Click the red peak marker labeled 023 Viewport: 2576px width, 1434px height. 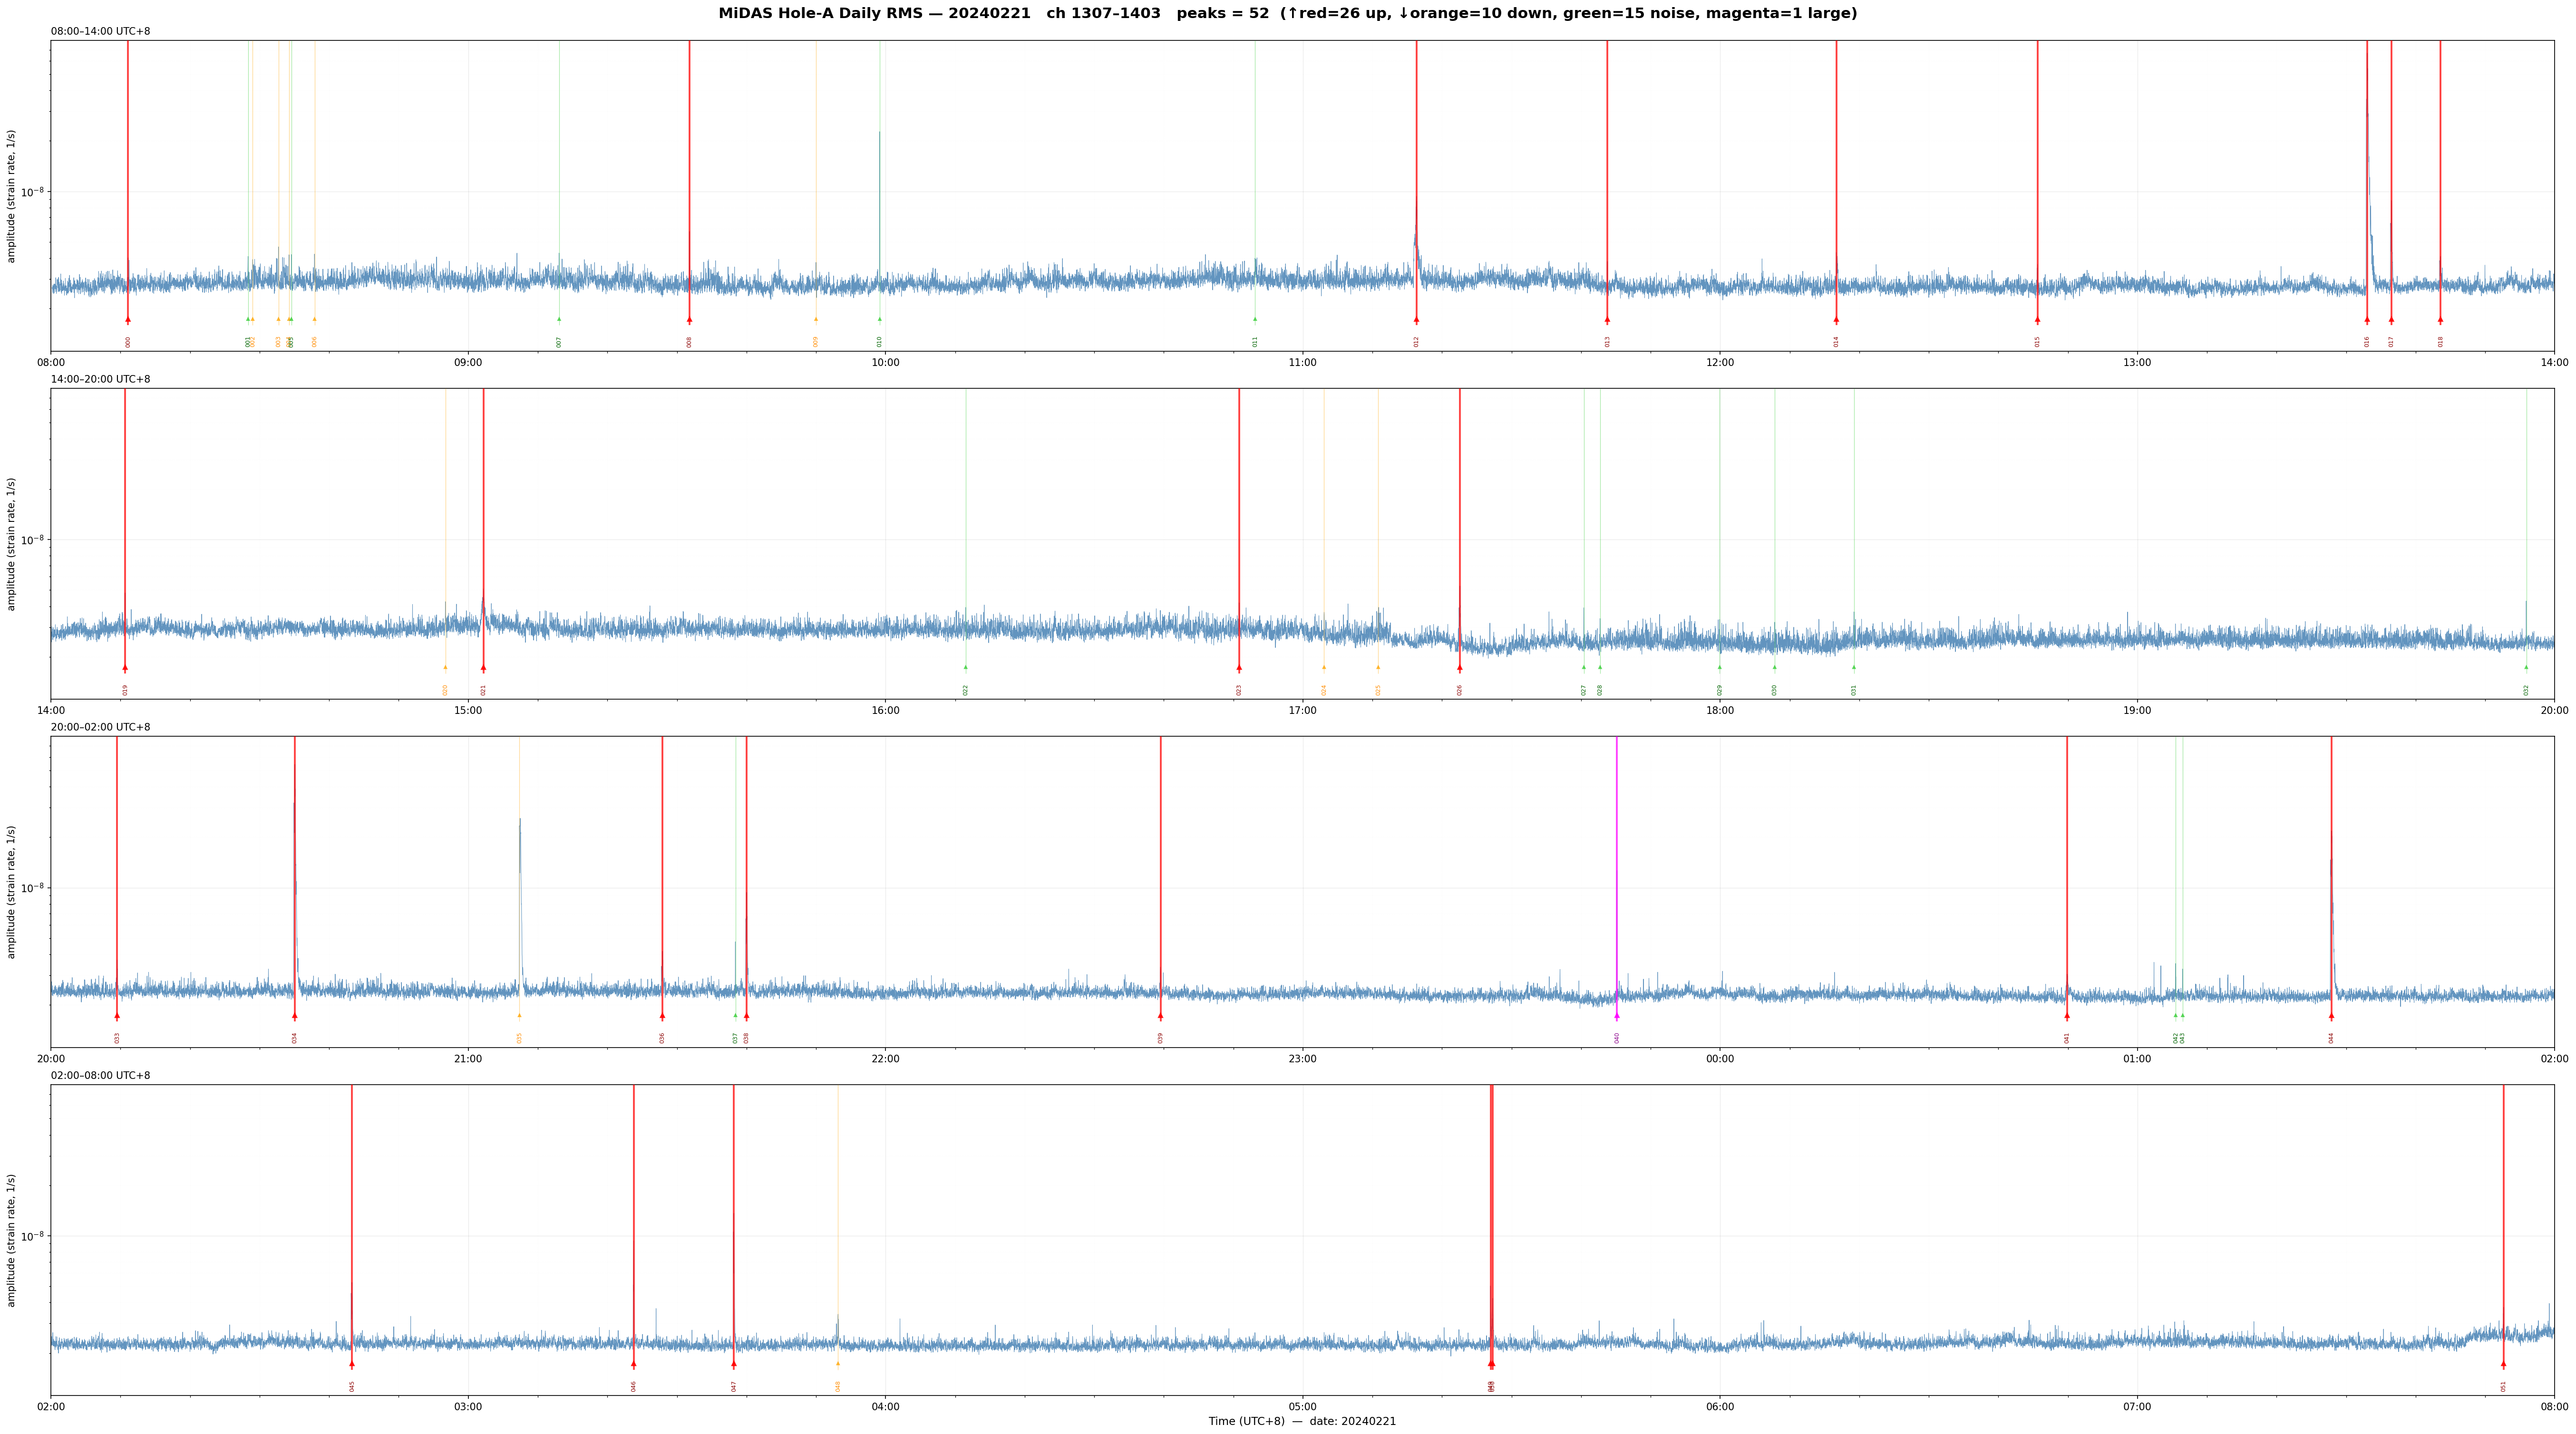tap(1239, 667)
